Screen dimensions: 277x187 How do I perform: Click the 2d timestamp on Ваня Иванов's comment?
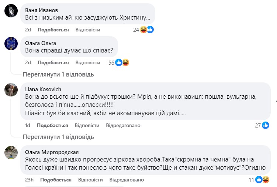28,30
